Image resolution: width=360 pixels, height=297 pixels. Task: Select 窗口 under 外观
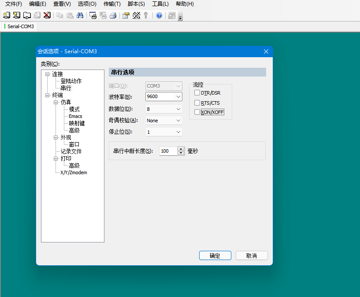coord(74,144)
